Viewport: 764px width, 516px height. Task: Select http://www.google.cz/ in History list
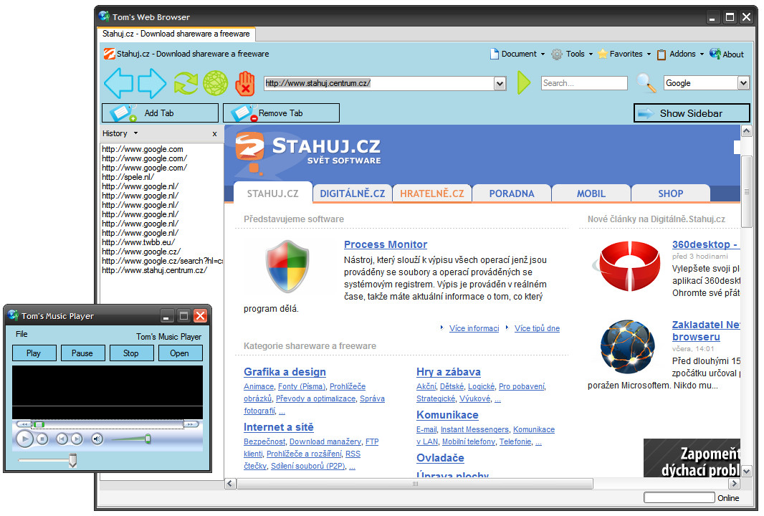[140, 252]
